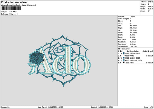Screen dimensions: 154x109
Task: Click the width value '4.79 in'
Action: coord(150,9)
